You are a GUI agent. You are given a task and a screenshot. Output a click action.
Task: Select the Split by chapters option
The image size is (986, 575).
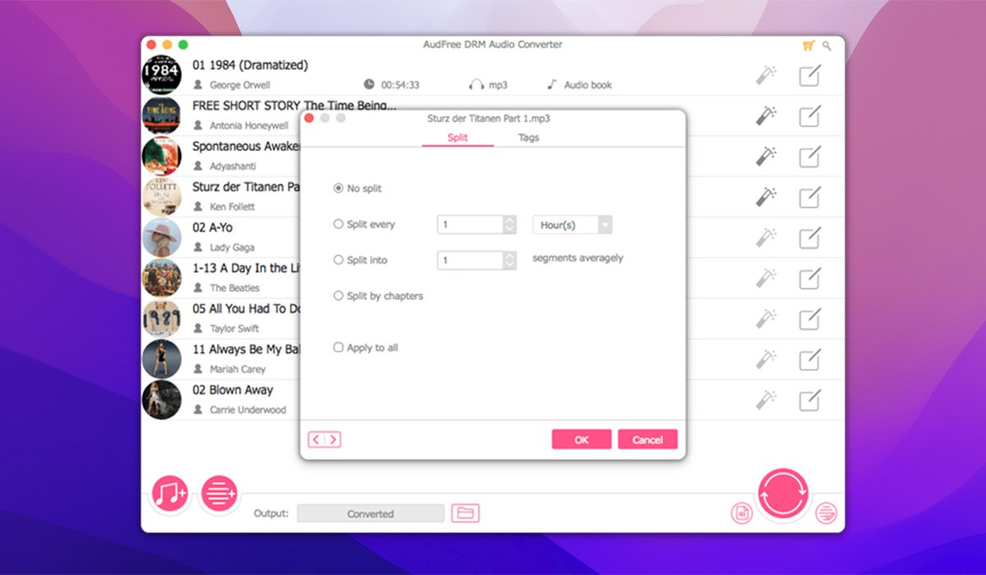pos(338,296)
